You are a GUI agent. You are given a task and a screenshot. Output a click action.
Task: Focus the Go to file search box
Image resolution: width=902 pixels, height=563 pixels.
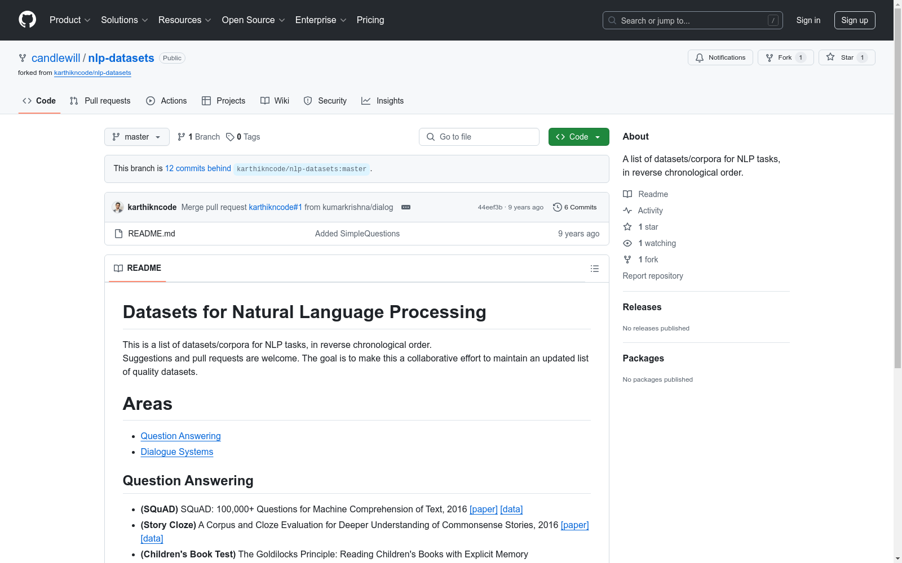tap(479, 137)
